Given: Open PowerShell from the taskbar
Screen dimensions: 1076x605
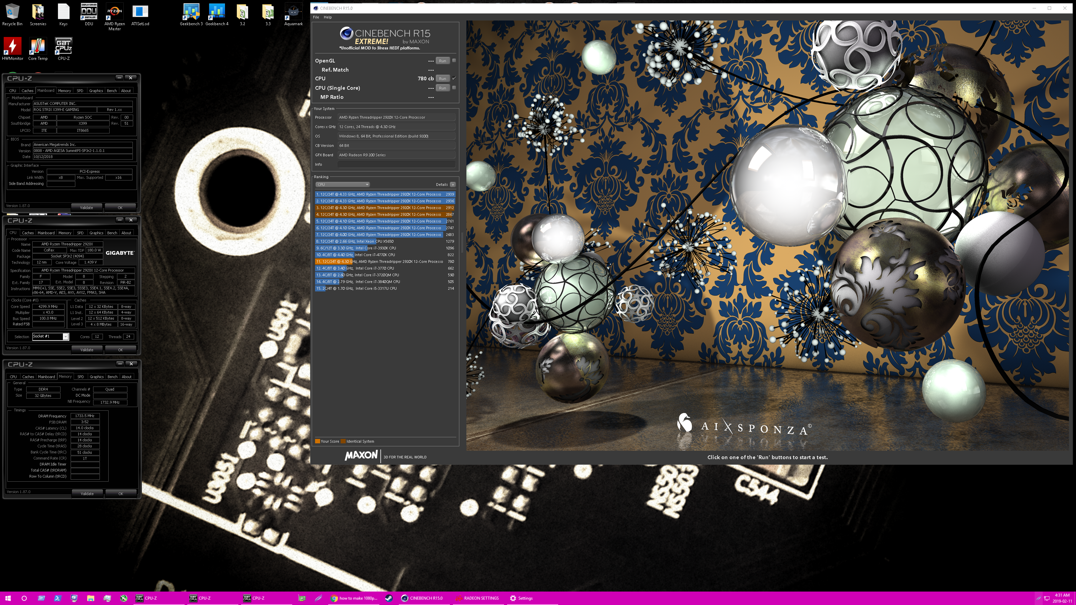Looking at the screenshot, I should pyautogui.click(x=57, y=598).
